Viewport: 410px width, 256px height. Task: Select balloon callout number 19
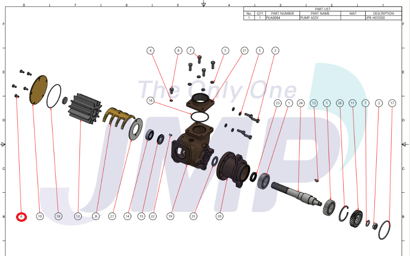pos(170,217)
